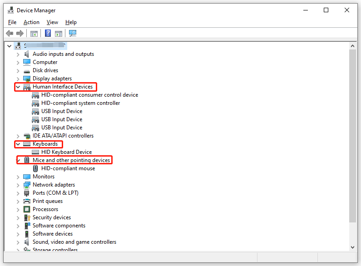
Task: Click the Human Interface Devices icon
Action: click(x=27, y=87)
